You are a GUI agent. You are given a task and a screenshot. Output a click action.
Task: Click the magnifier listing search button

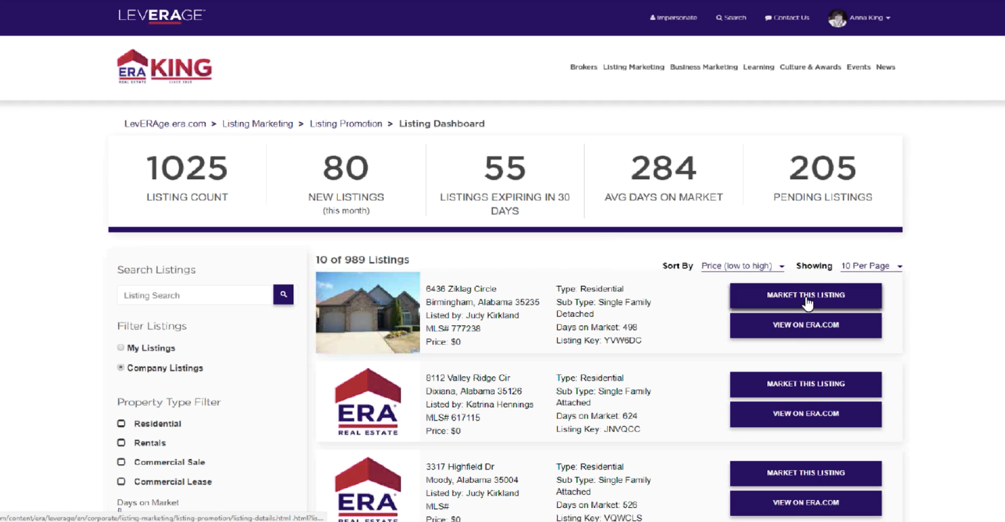(x=283, y=295)
